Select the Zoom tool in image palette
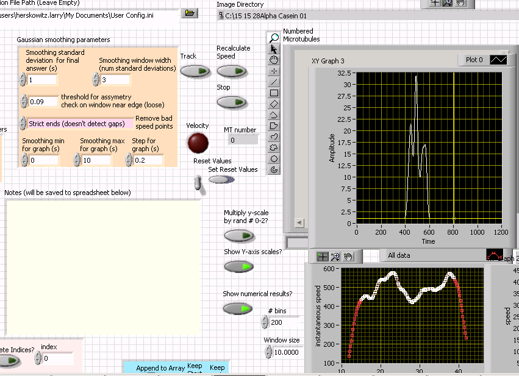 (274, 38)
